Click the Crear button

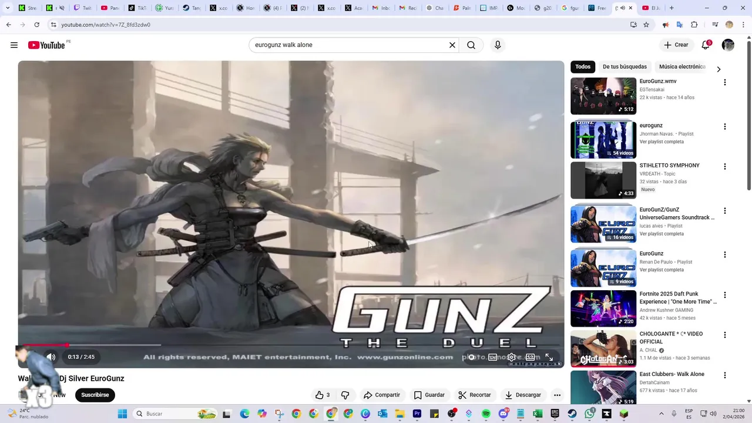676,45
